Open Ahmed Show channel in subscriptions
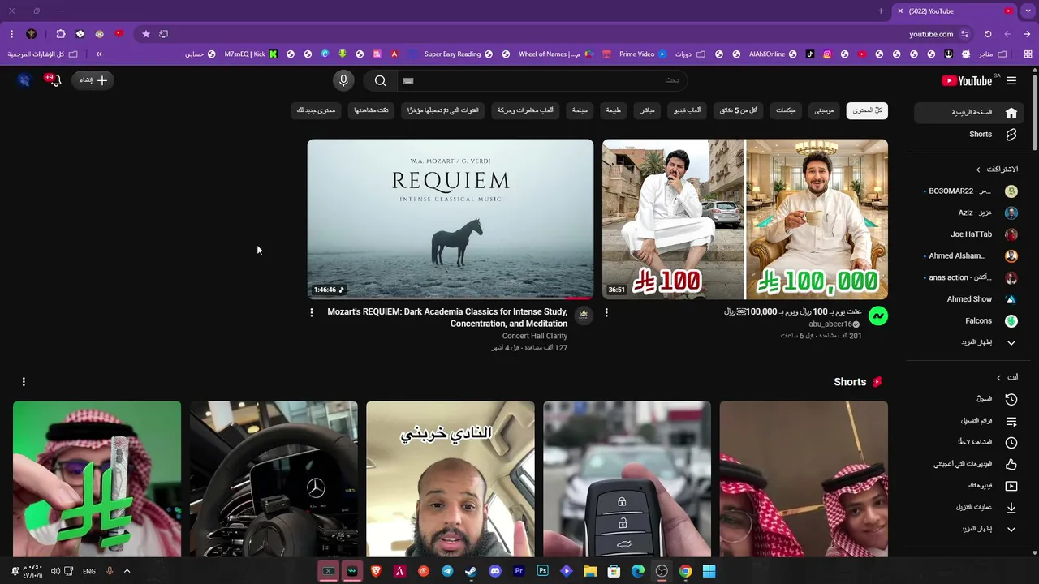The image size is (1039, 584). pos(968,299)
